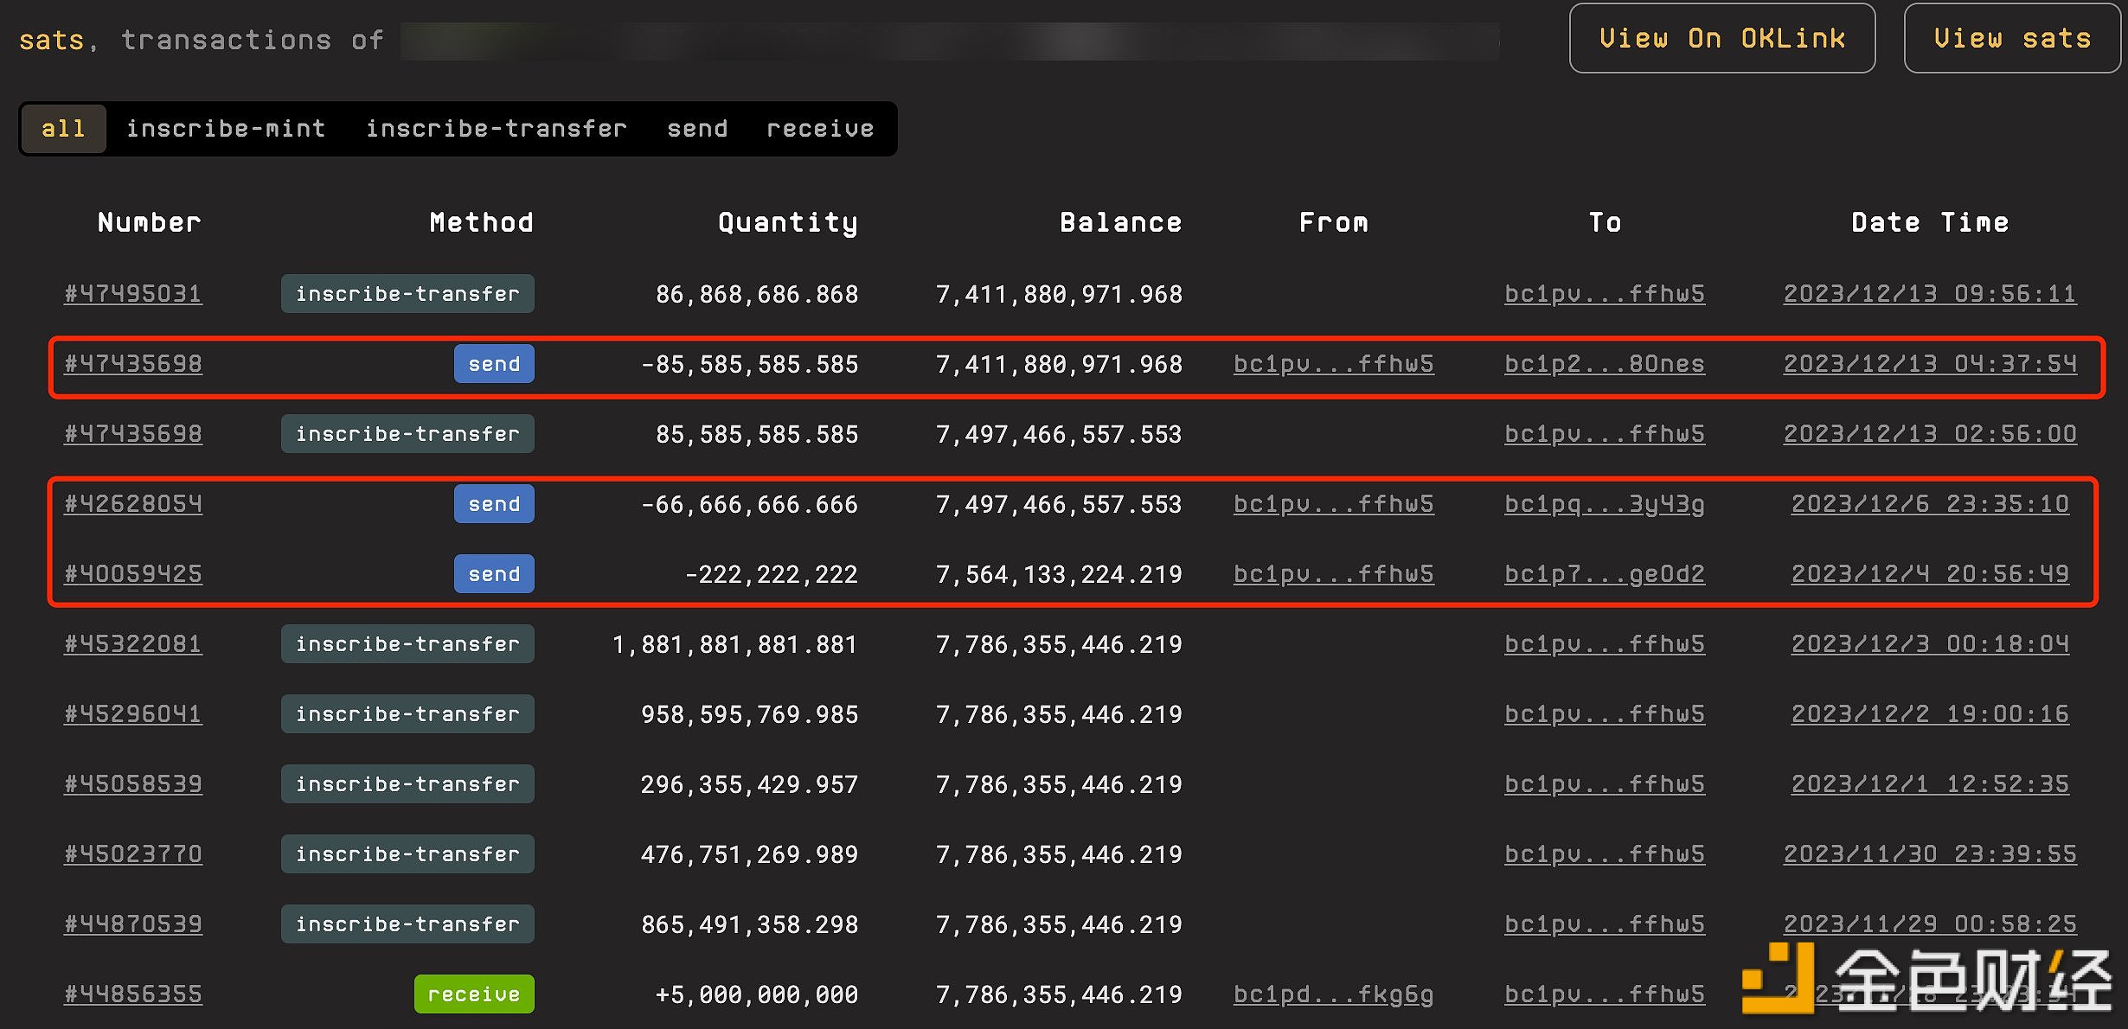Screen dimensions: 2128x1029
Task: Select quantity value 958,595,769.985
Action: pos(749,715)
